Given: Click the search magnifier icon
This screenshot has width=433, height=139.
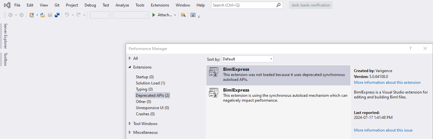Looking at the screenshot, I should [279, 5].
